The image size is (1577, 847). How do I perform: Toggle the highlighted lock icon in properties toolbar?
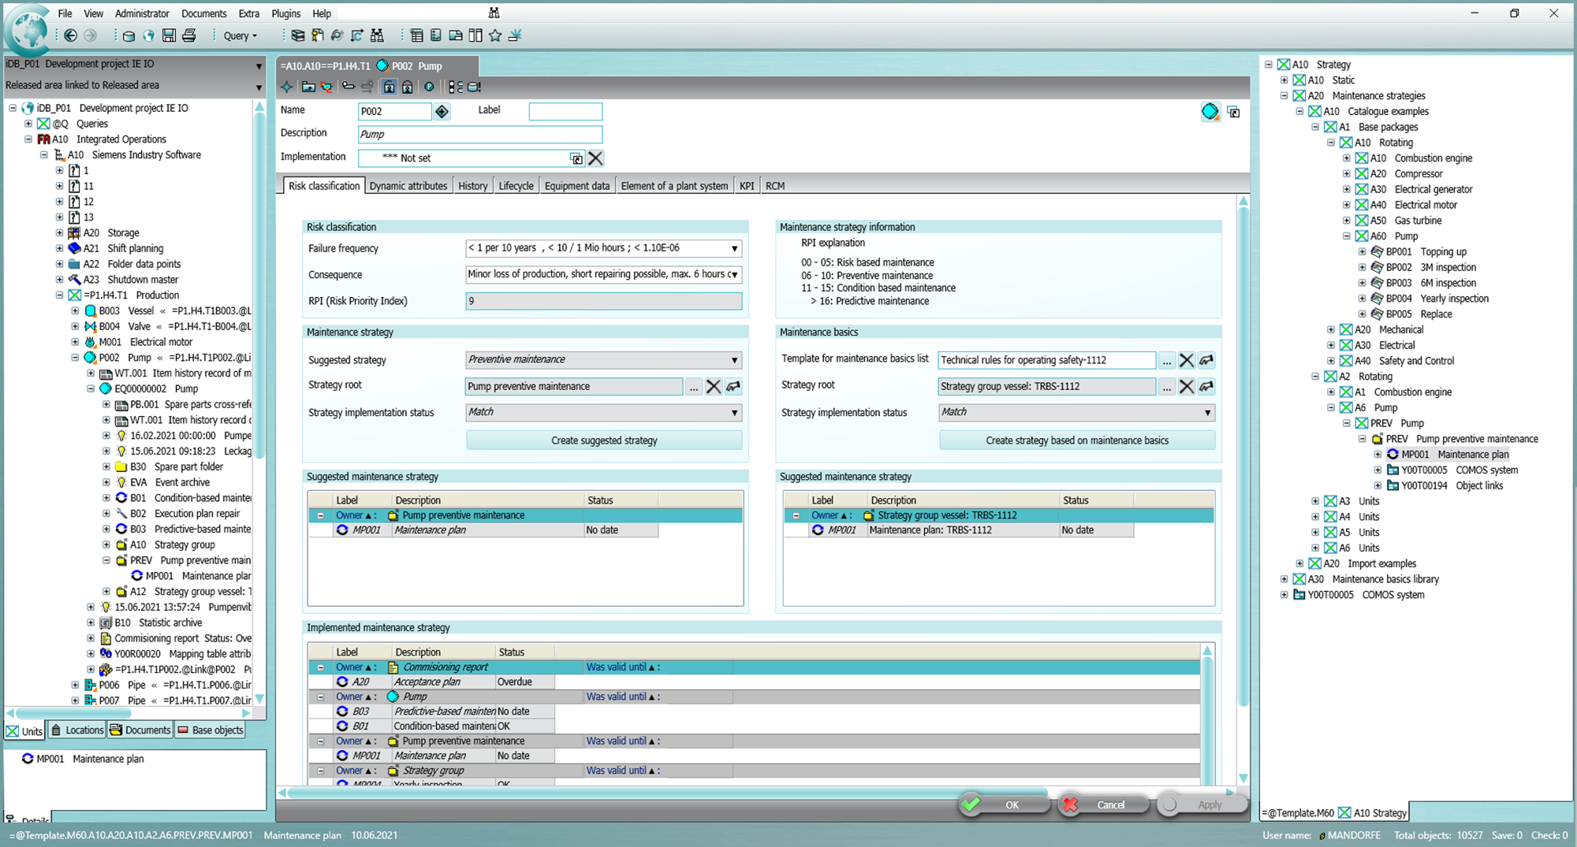click(x=390, y=87)
